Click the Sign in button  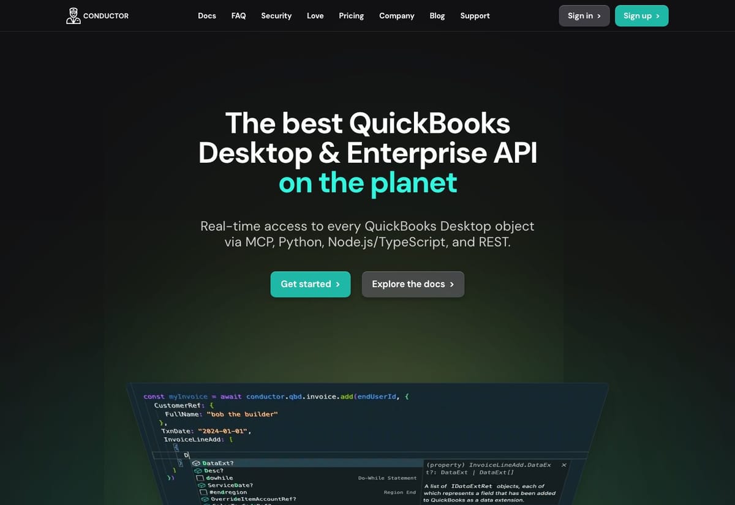tap(584, 16)
